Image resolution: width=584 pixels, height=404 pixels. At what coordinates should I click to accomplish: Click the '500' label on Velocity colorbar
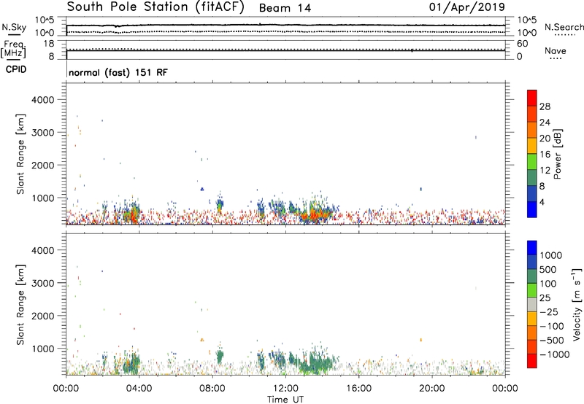(x=550, y=270)
